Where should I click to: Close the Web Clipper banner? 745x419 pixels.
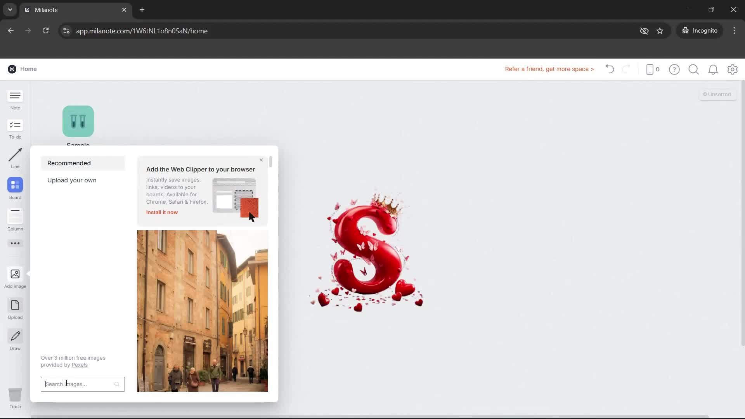(x=261, y=160)
